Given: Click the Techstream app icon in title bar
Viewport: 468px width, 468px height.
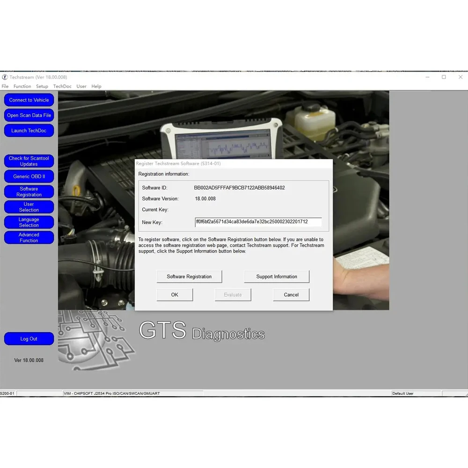Looking at the screenshot, I should coord(5,77).
